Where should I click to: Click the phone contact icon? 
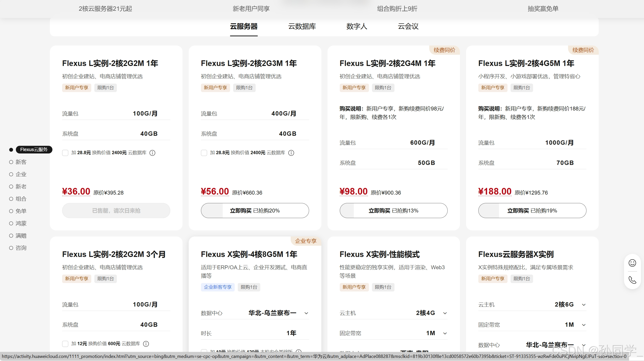click(x=632, y=280)
